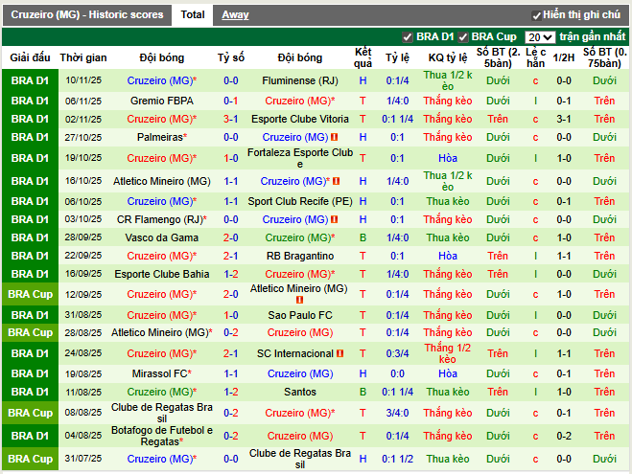Click the Tỷ số column header

[x=231, y=57]
